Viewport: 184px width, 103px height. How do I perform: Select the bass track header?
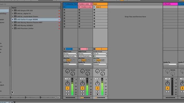100,4
